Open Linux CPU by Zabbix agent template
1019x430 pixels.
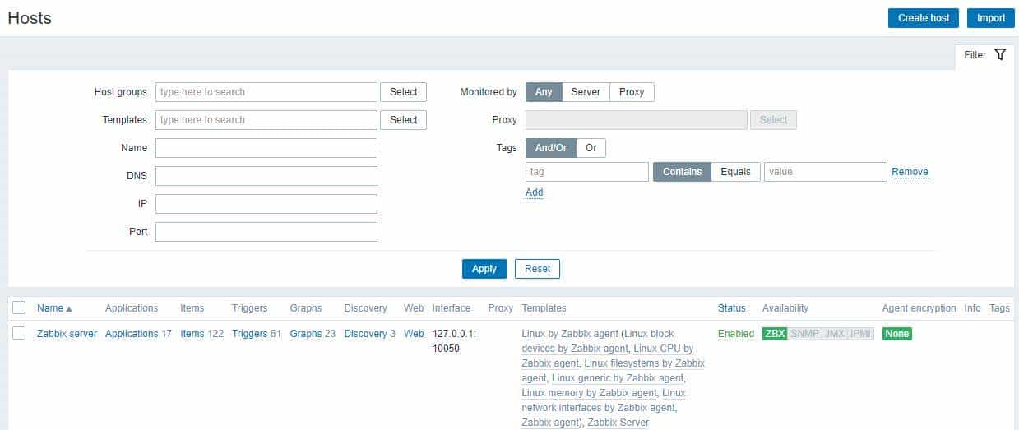608,356
